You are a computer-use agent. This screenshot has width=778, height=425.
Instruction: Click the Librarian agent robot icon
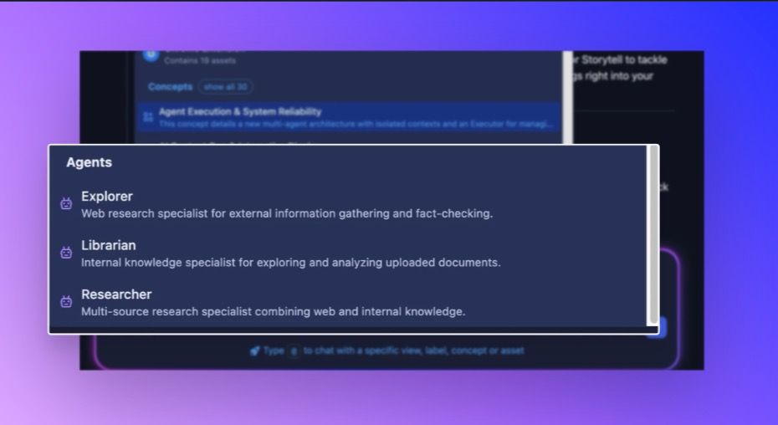tap(66, 253)
